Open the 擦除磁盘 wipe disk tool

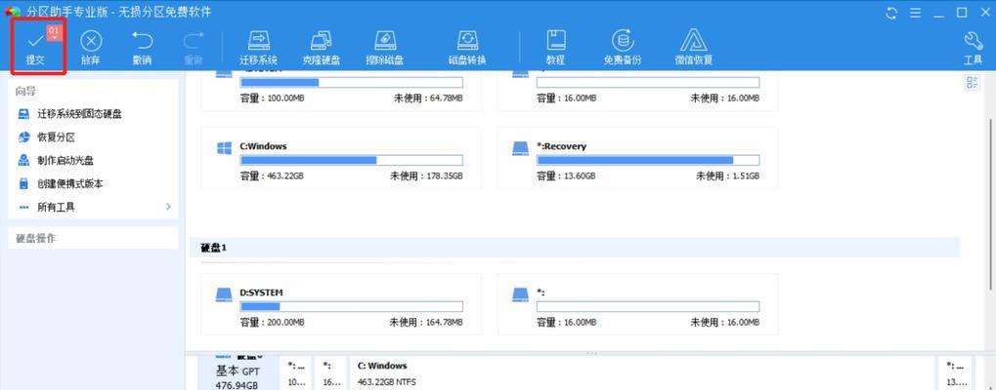pyautogui.click(x=385, y=48)
